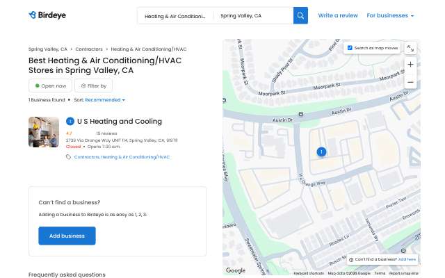Open the Write a review link
This screenshot has width=445, height=278.
click(338, 15)
